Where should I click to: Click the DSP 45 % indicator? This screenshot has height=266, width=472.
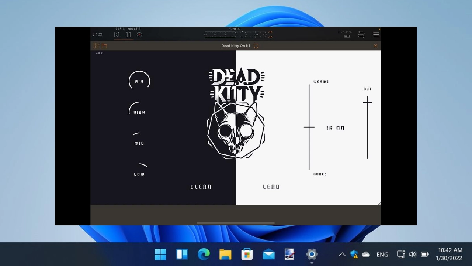tap(345, 32)
